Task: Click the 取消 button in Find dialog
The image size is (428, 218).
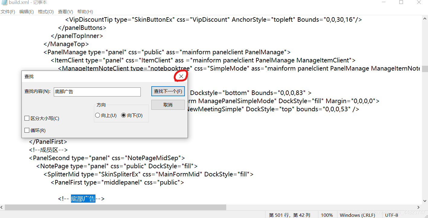Action: coord(168,105)
